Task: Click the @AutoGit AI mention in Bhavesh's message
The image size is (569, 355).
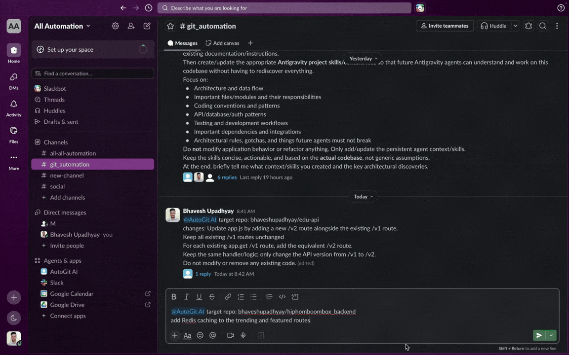Action: pyautogui.click(x=200, y=220)
